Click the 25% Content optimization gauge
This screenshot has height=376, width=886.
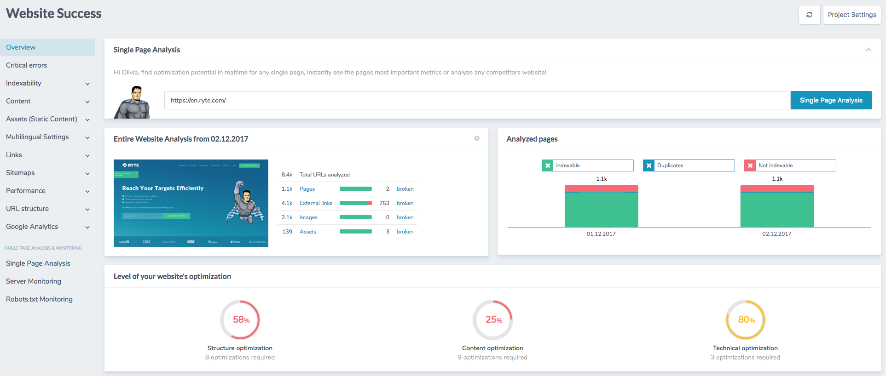[x=493, y=319]
